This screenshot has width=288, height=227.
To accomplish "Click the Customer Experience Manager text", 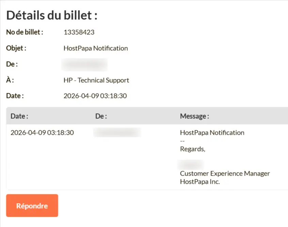I will point(225,174).
